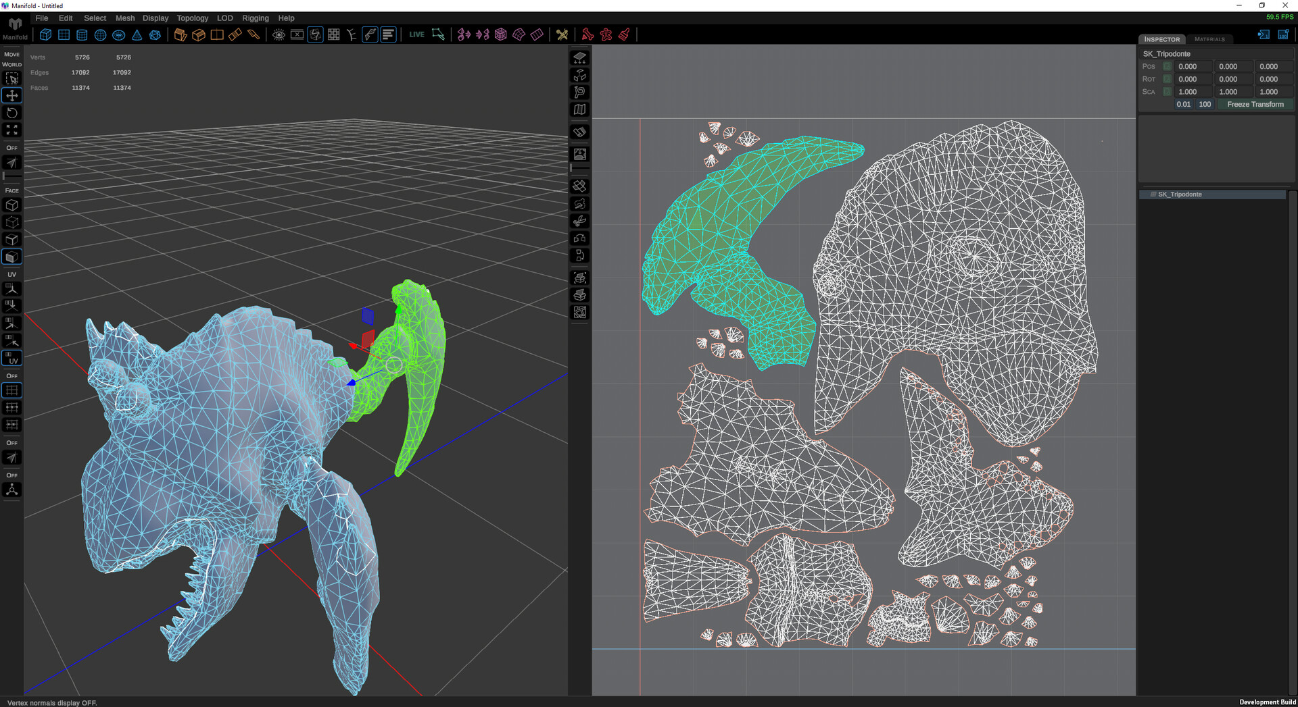The width and height of the screenshot is (1298, 707).
Task: Activate the Rotate tool
Action: tap(11, 113)
